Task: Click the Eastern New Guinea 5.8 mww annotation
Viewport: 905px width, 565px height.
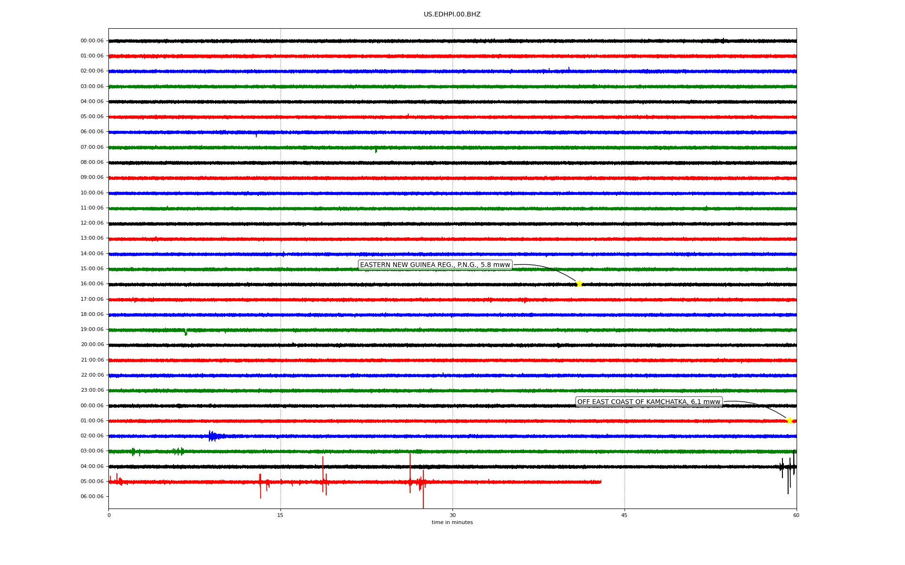Action: click(435, 265)
